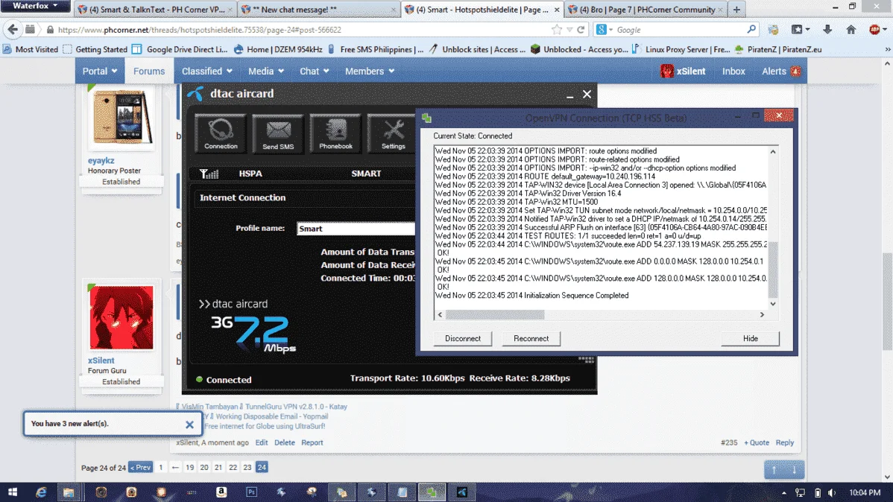Open the Inbox link
Viewport: 893px width, 502px height.
[x=733, y=72]
